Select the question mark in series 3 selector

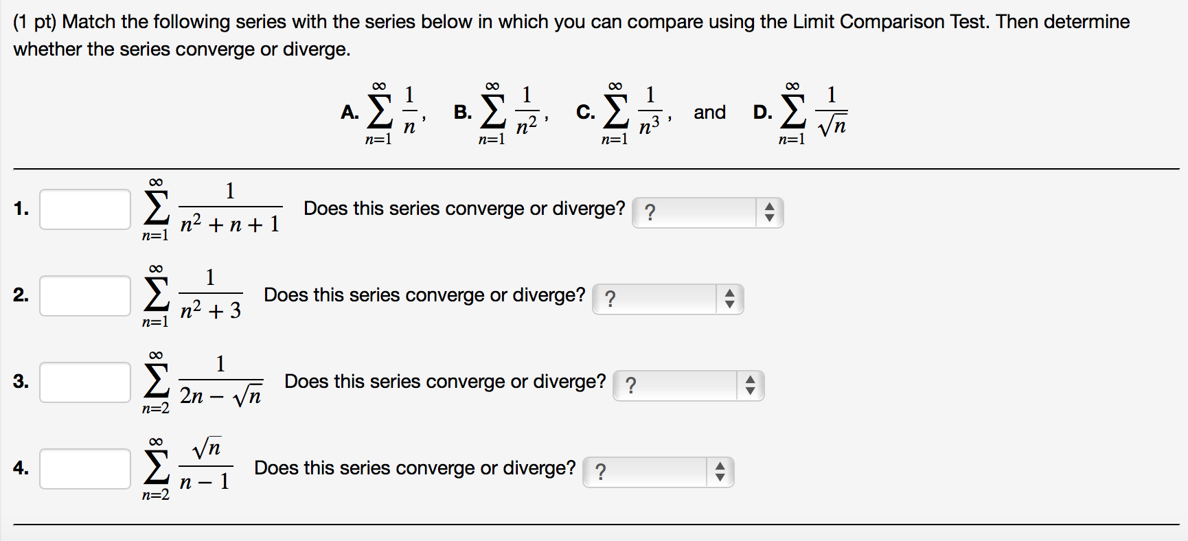click(630, 384)
